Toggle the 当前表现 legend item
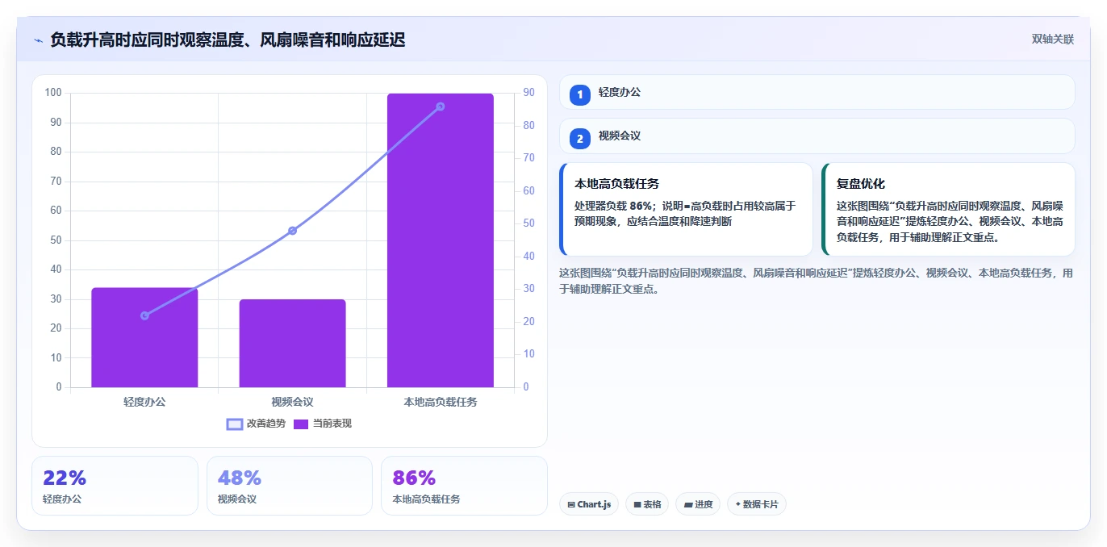 click(322, 424)
